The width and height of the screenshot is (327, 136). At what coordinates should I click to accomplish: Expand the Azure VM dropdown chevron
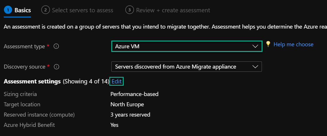255,47
